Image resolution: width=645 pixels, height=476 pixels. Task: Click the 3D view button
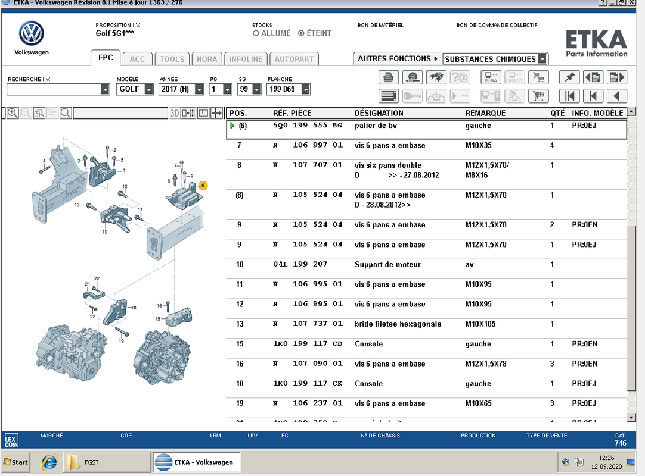(175, 113)
